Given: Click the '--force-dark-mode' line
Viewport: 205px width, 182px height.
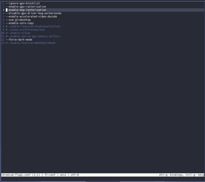Looking at the screenshot, I should coord(19,40).
